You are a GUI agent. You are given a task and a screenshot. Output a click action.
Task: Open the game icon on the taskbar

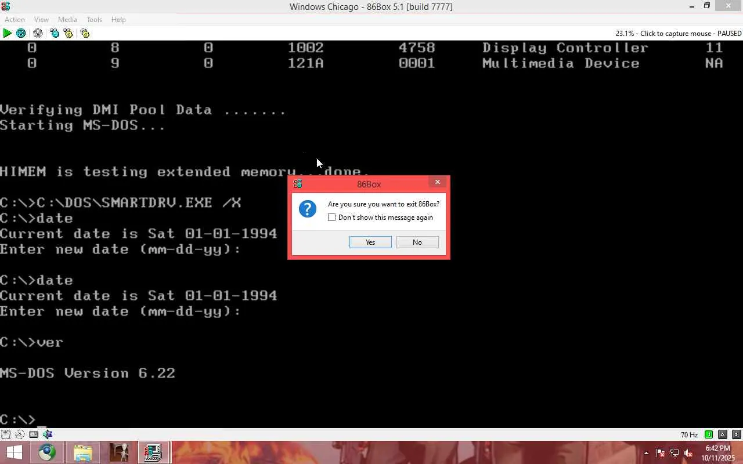(119, 452)
